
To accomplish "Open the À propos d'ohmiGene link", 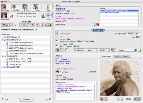I will 27,16.
